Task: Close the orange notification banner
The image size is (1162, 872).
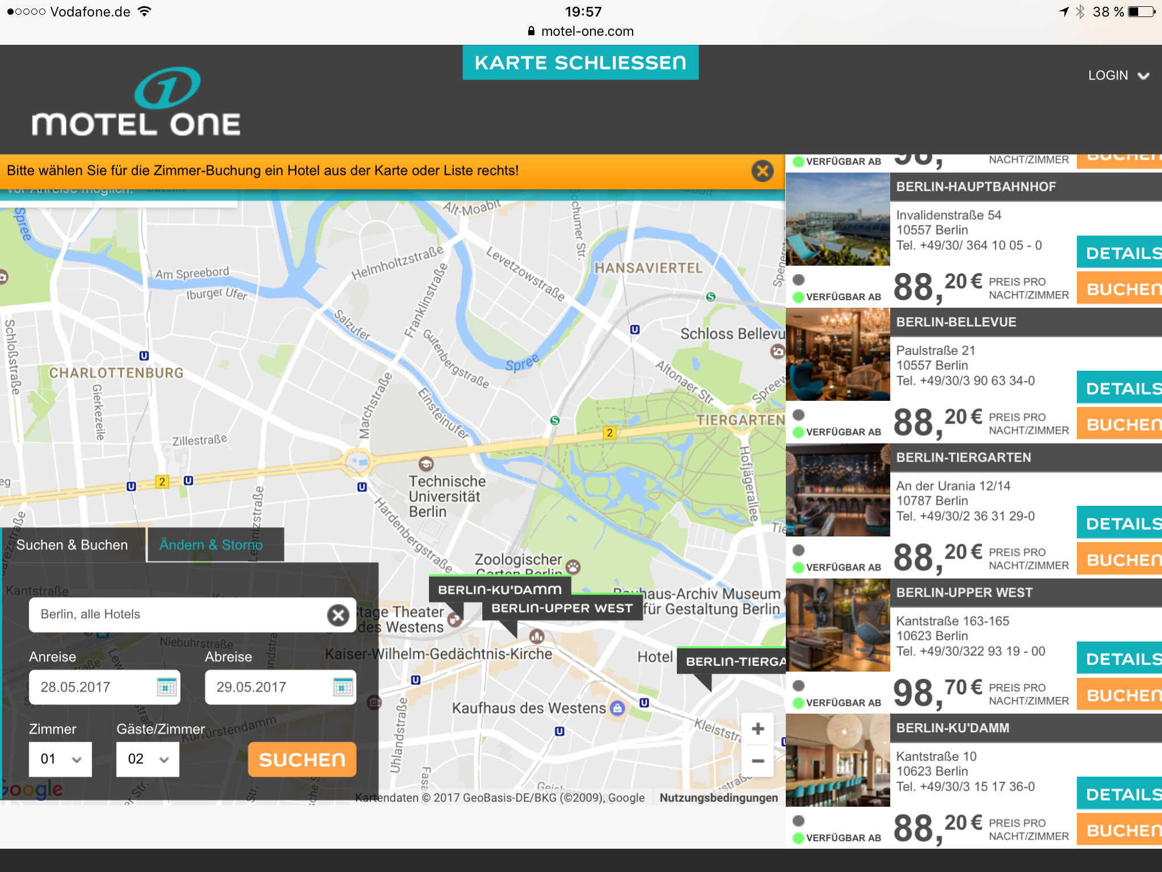Action: [763, 171]
